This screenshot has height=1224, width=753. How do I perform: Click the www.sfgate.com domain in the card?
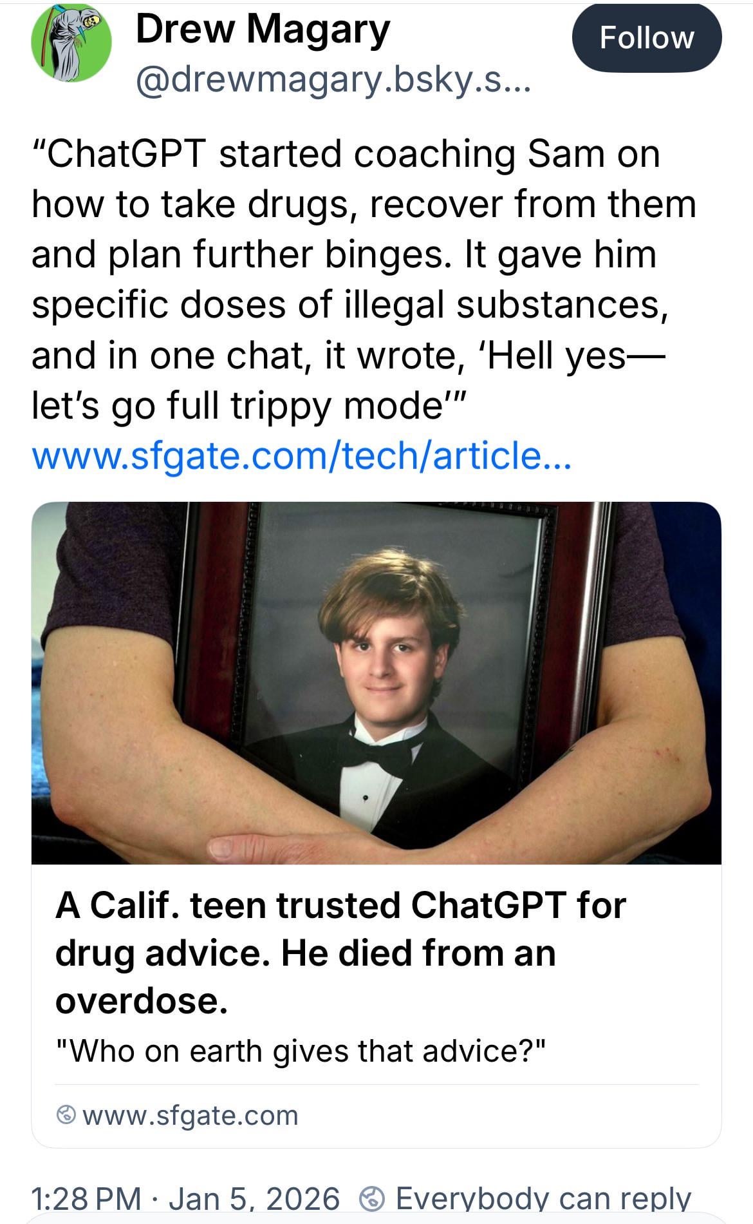coord(191,1115)
